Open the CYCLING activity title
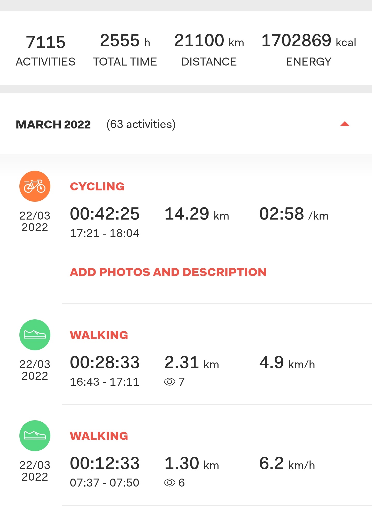The image size is (372, 509). point(97,187)
